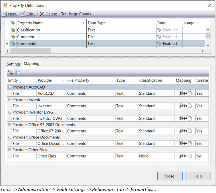Click the Other Files provider cell
This screenshot has width=216, height=193.
[x=51, y=156]
